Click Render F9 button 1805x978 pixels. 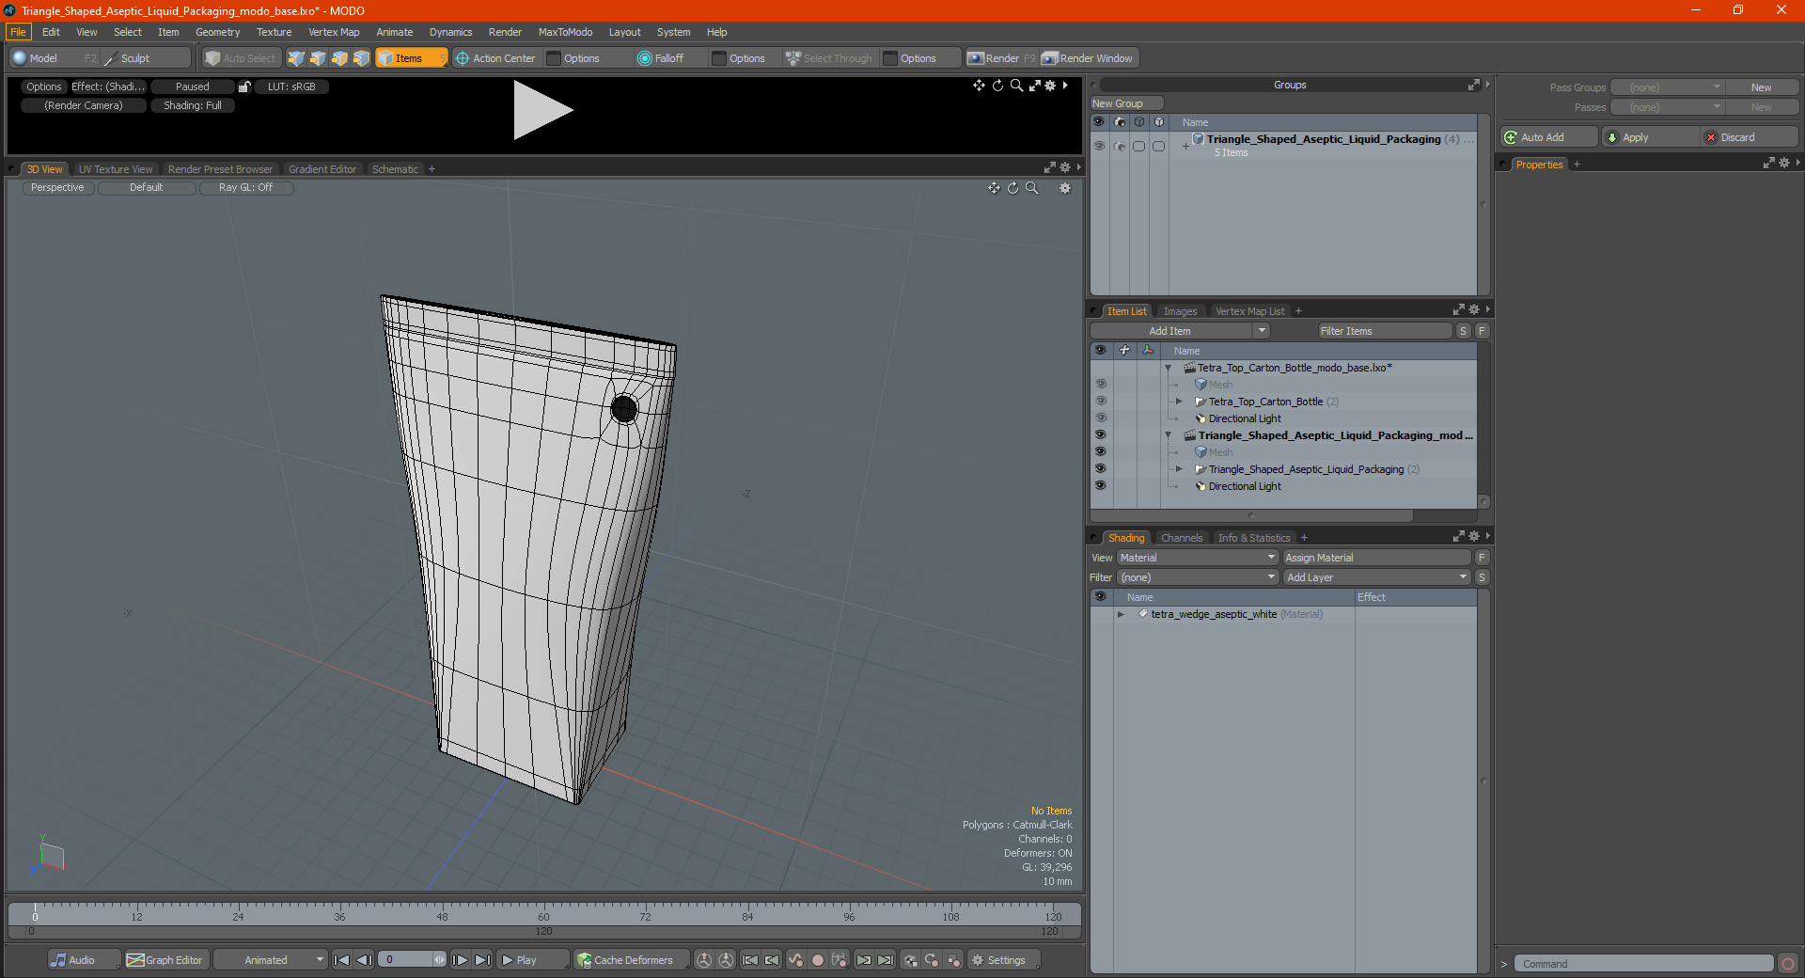click(x=1001, y=58)
